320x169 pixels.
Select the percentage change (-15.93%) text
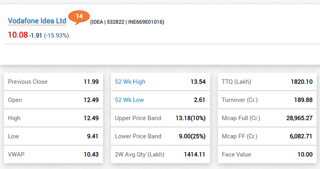pos(56,35)
